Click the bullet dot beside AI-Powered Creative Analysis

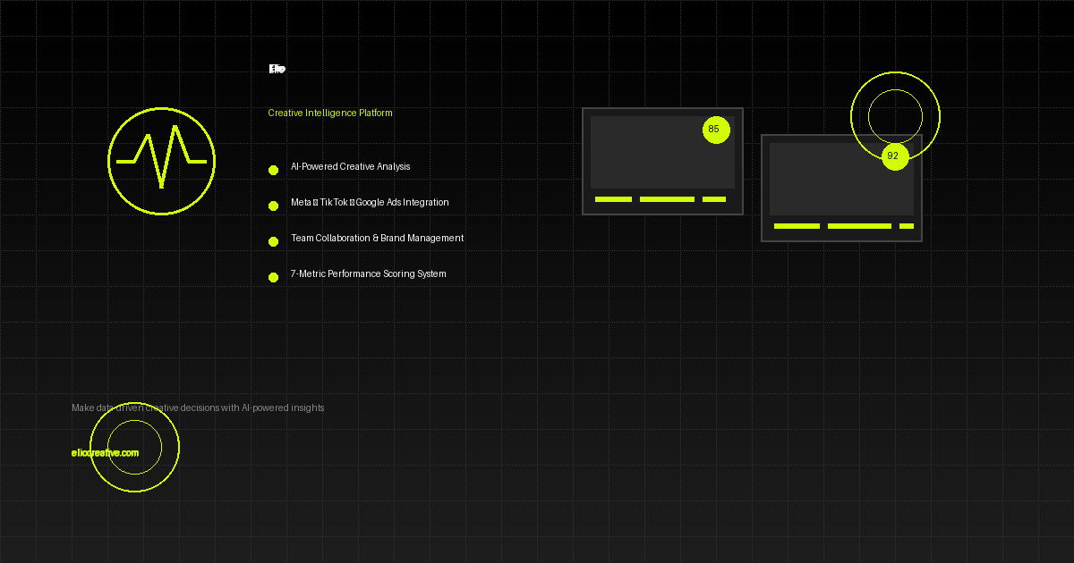273,170
